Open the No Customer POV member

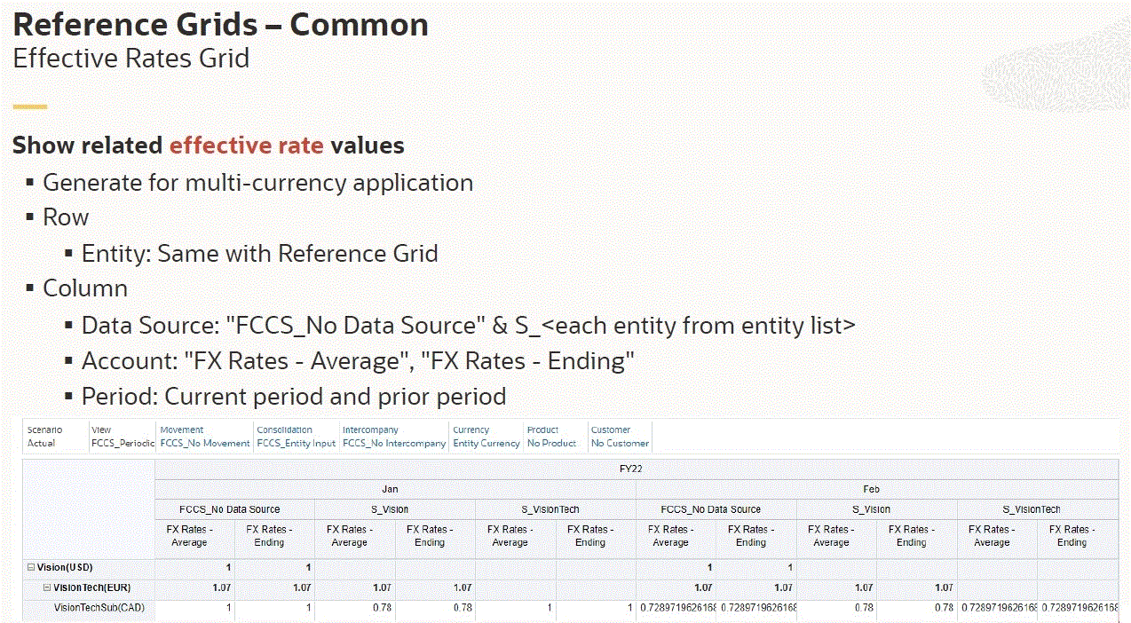(x=620, y=443)
